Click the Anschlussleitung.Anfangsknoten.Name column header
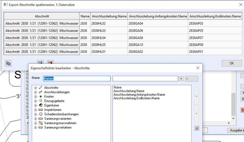The image size is (244, 142). (158, 16)
